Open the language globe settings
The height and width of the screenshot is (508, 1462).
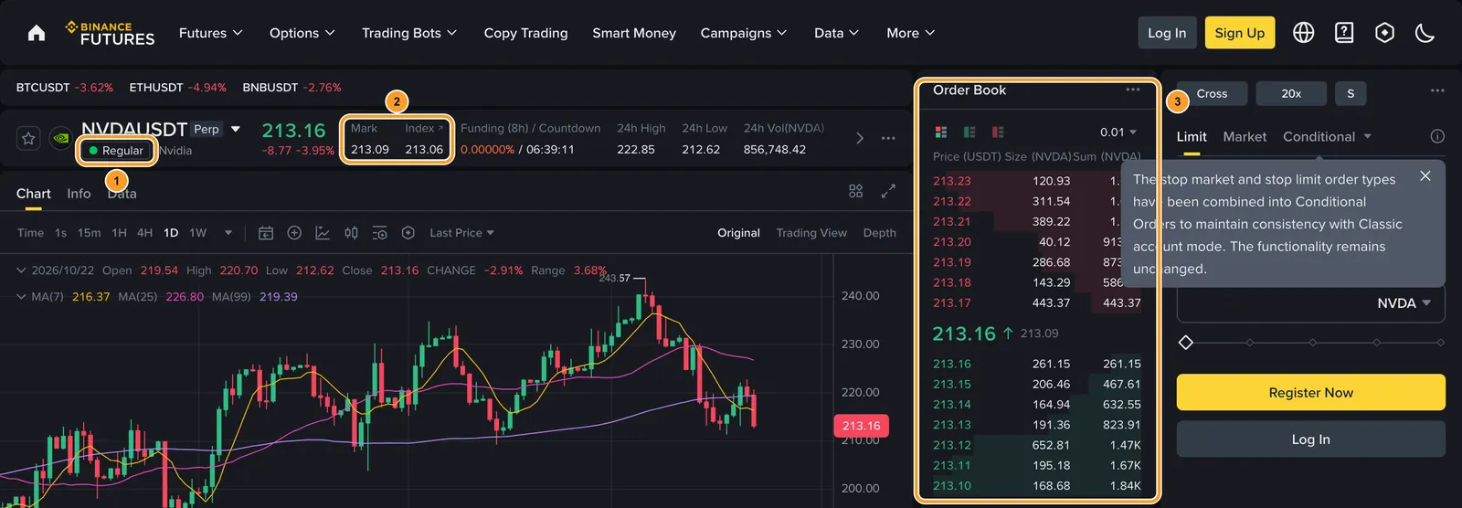pyautogui.click(x=1303, y=33)
